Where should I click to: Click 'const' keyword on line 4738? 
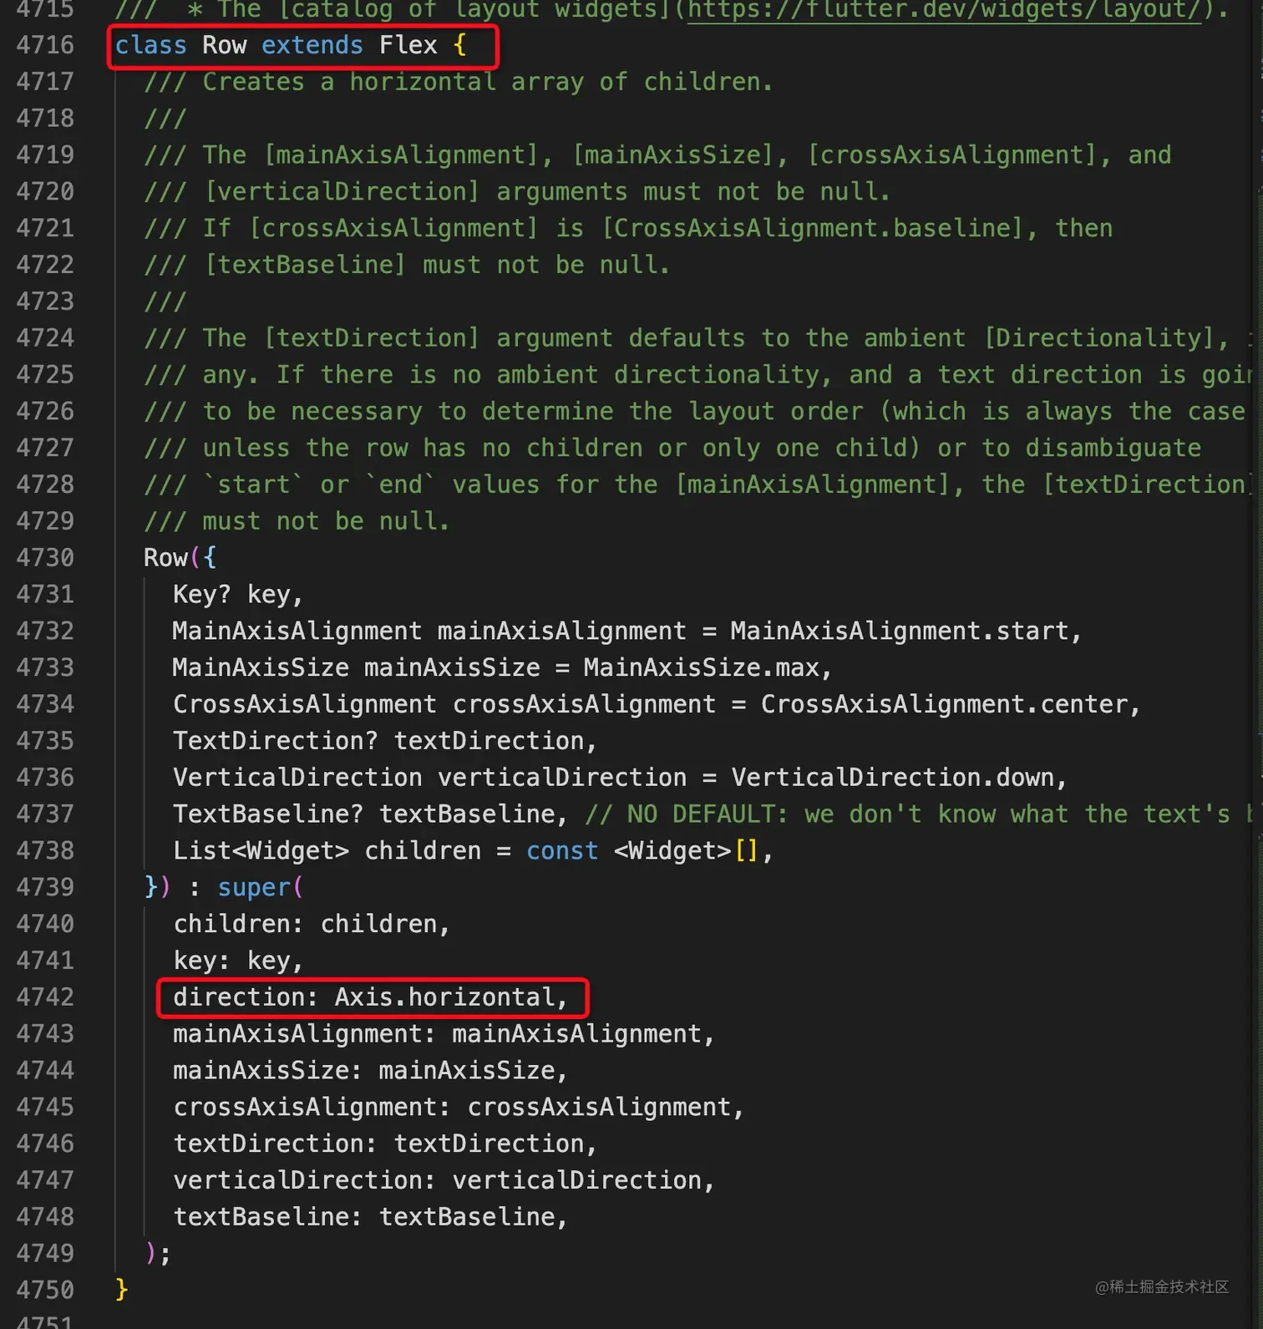(x=562, y=851)
